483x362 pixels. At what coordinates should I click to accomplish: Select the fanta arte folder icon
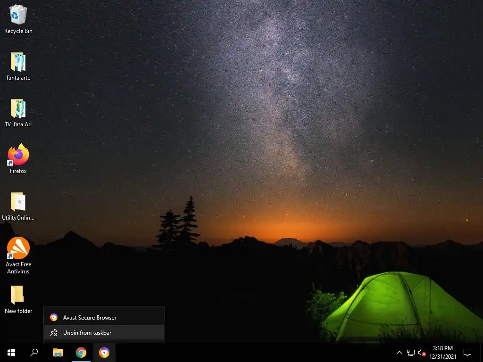[x=18, y=66]
